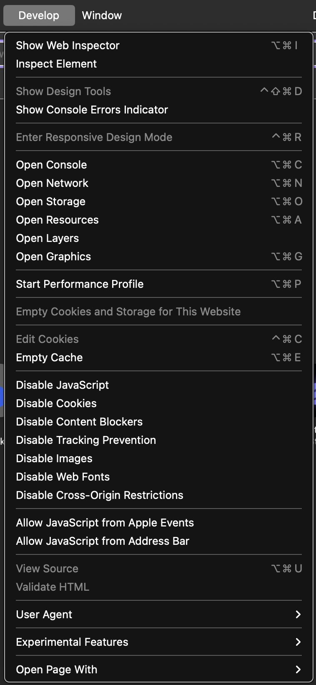
Task: Toggle Disable Content Blockers
Action: 79,422
